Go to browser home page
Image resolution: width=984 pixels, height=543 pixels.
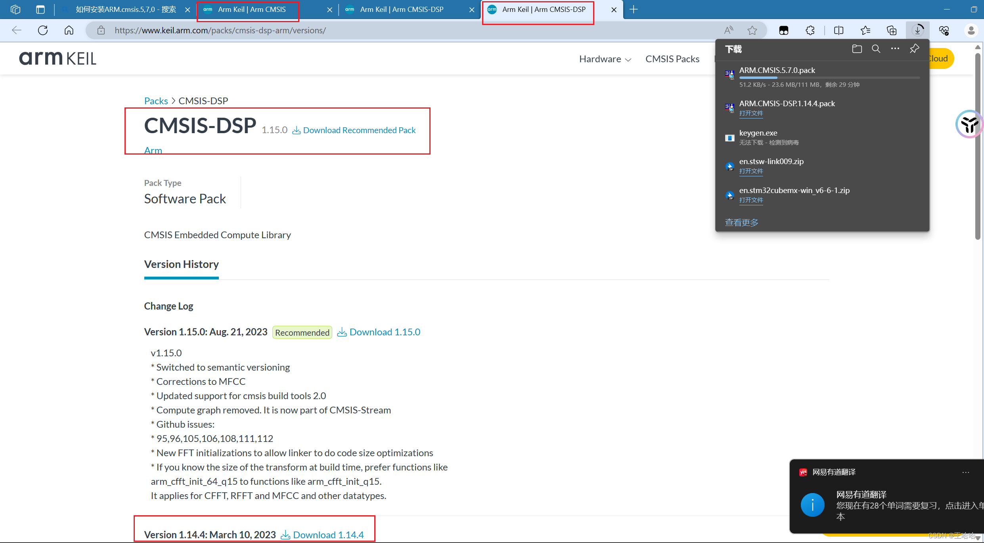69,31
